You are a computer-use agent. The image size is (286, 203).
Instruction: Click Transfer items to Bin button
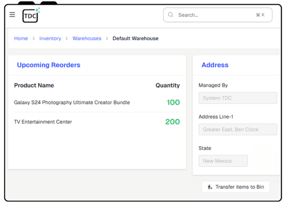(236, 187)
